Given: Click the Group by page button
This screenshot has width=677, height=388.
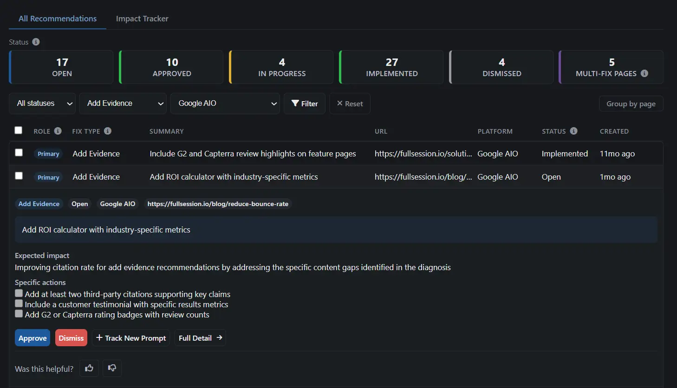Looking at the screenshot, I should 631,103.
